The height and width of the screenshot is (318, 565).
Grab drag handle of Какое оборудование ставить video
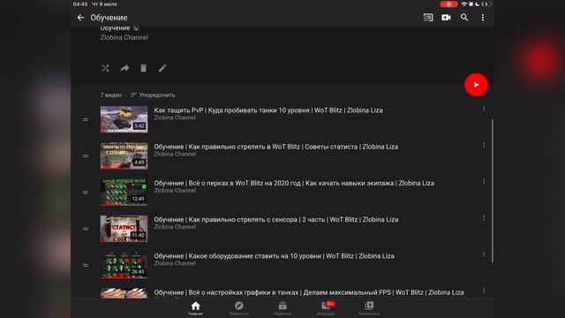[86, 265]
